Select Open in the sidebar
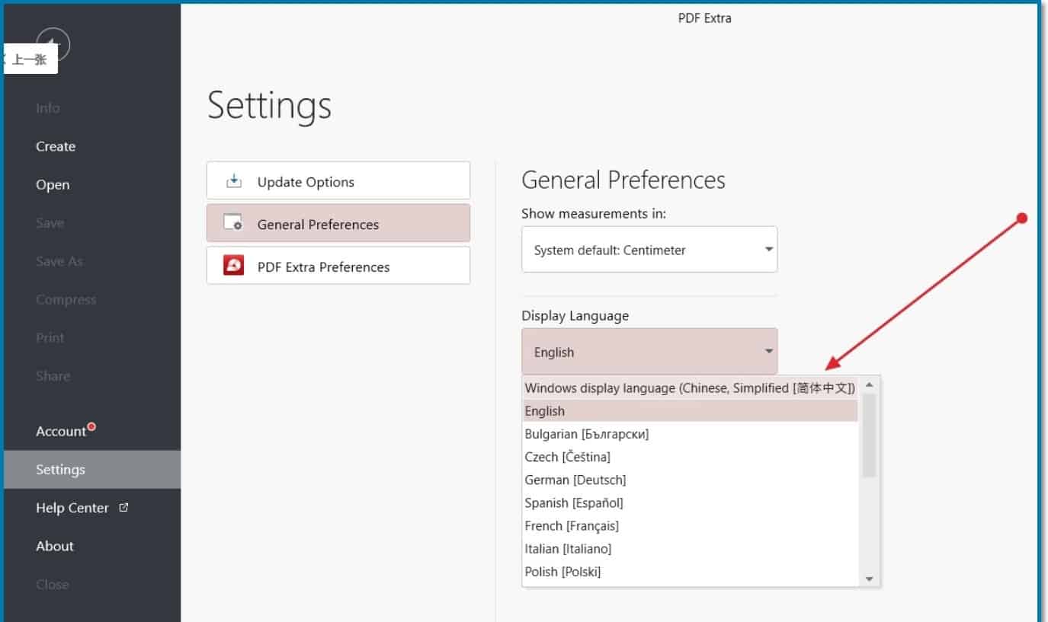 [53, 184]
